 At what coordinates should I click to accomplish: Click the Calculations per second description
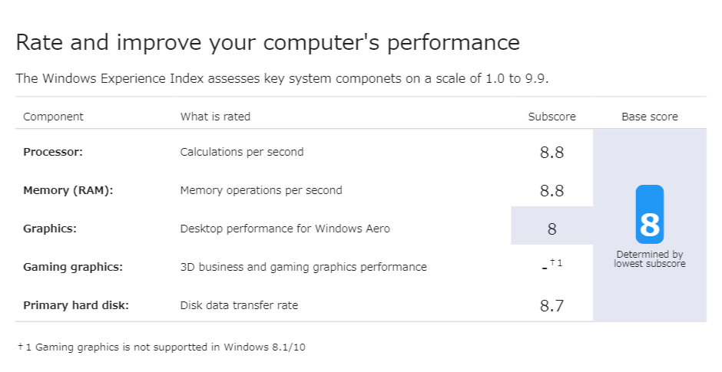[242, 152]
